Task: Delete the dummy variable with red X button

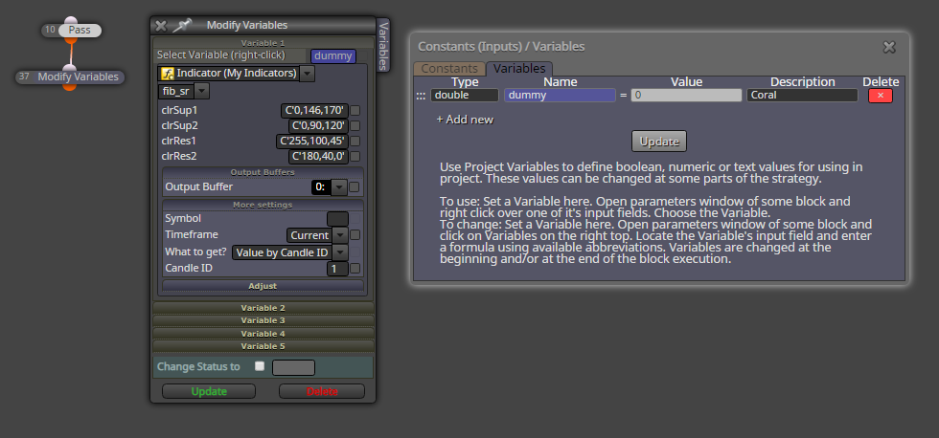Action: coord(881,95)
